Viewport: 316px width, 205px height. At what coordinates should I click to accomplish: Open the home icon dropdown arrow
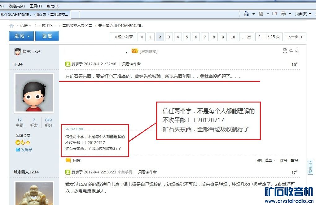tap(253, 14)
